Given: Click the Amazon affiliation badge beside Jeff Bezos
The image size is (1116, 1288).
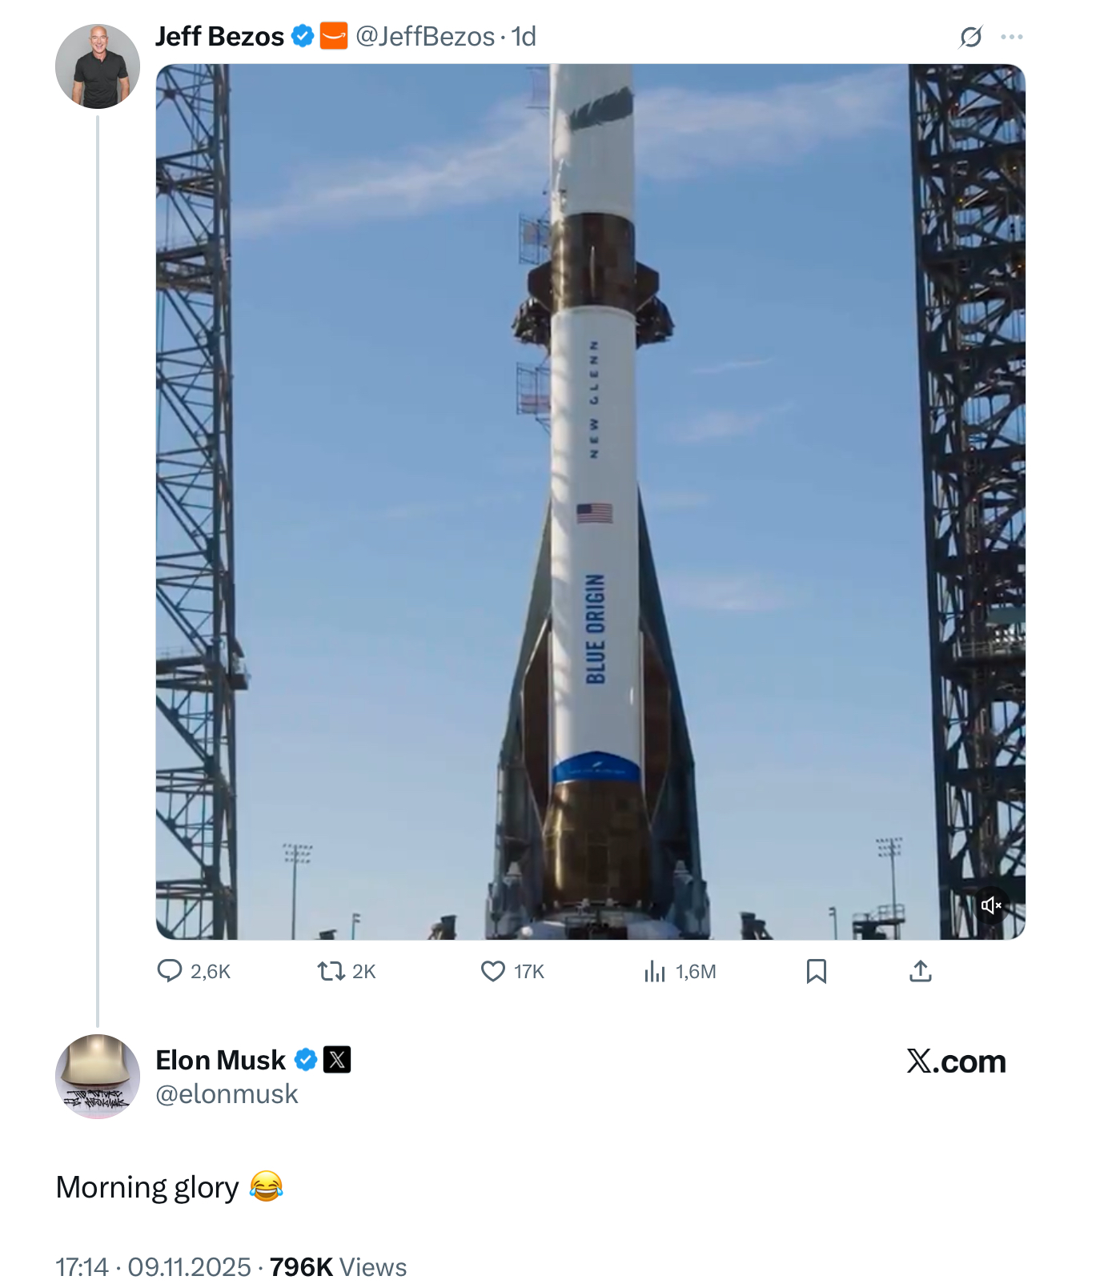Looking at the screenshot, I should 334,36.
